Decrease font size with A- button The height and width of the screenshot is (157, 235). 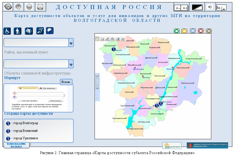(x=177, y=8)
